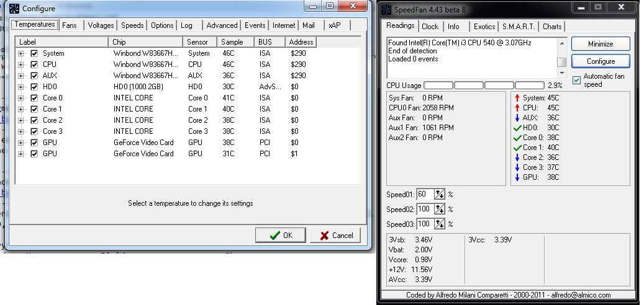Open the Speeds tab
This screenshot has width=644, height=305.
tap(132, 25)
